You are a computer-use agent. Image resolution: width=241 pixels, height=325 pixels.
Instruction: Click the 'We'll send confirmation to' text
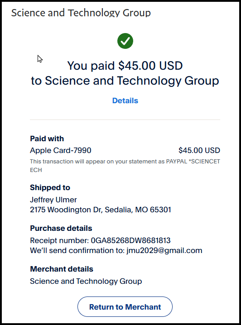[77, 250]
